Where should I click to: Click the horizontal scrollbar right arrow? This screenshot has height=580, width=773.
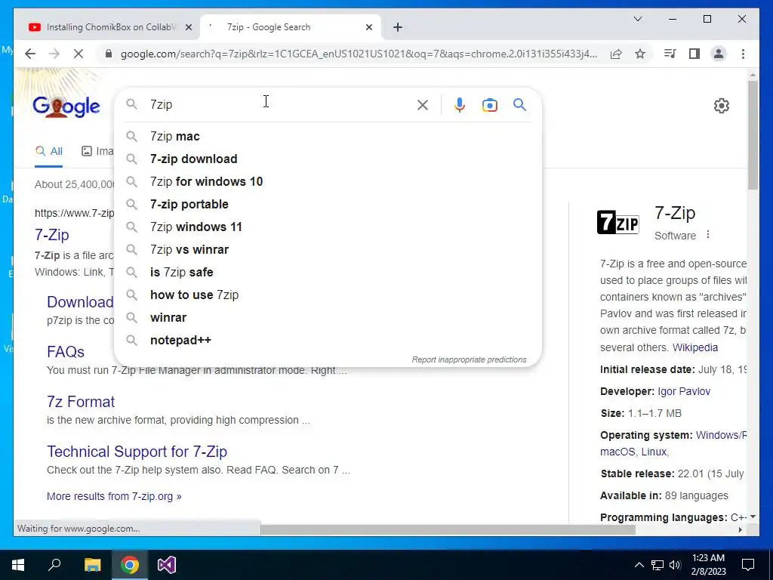point(740,530)
